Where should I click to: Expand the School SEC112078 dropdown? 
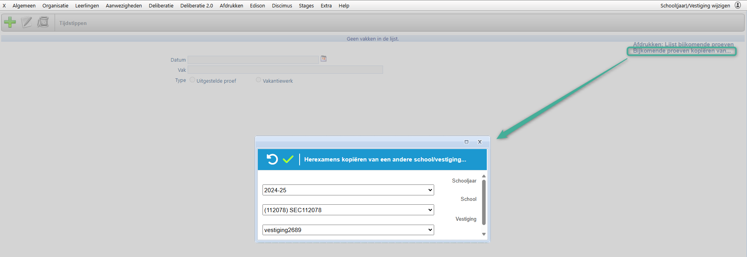[x=348, y=210]
